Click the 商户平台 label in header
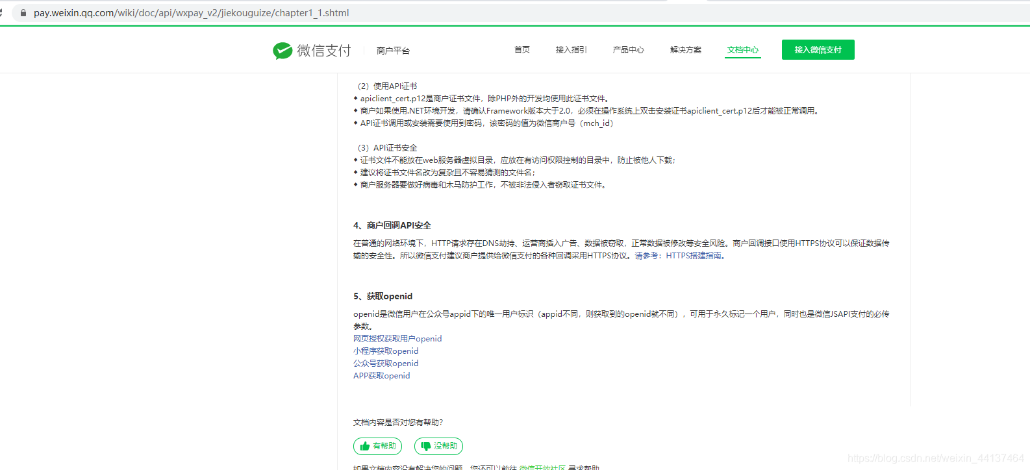Screen dimensions: 1030x470 point(393,51)
